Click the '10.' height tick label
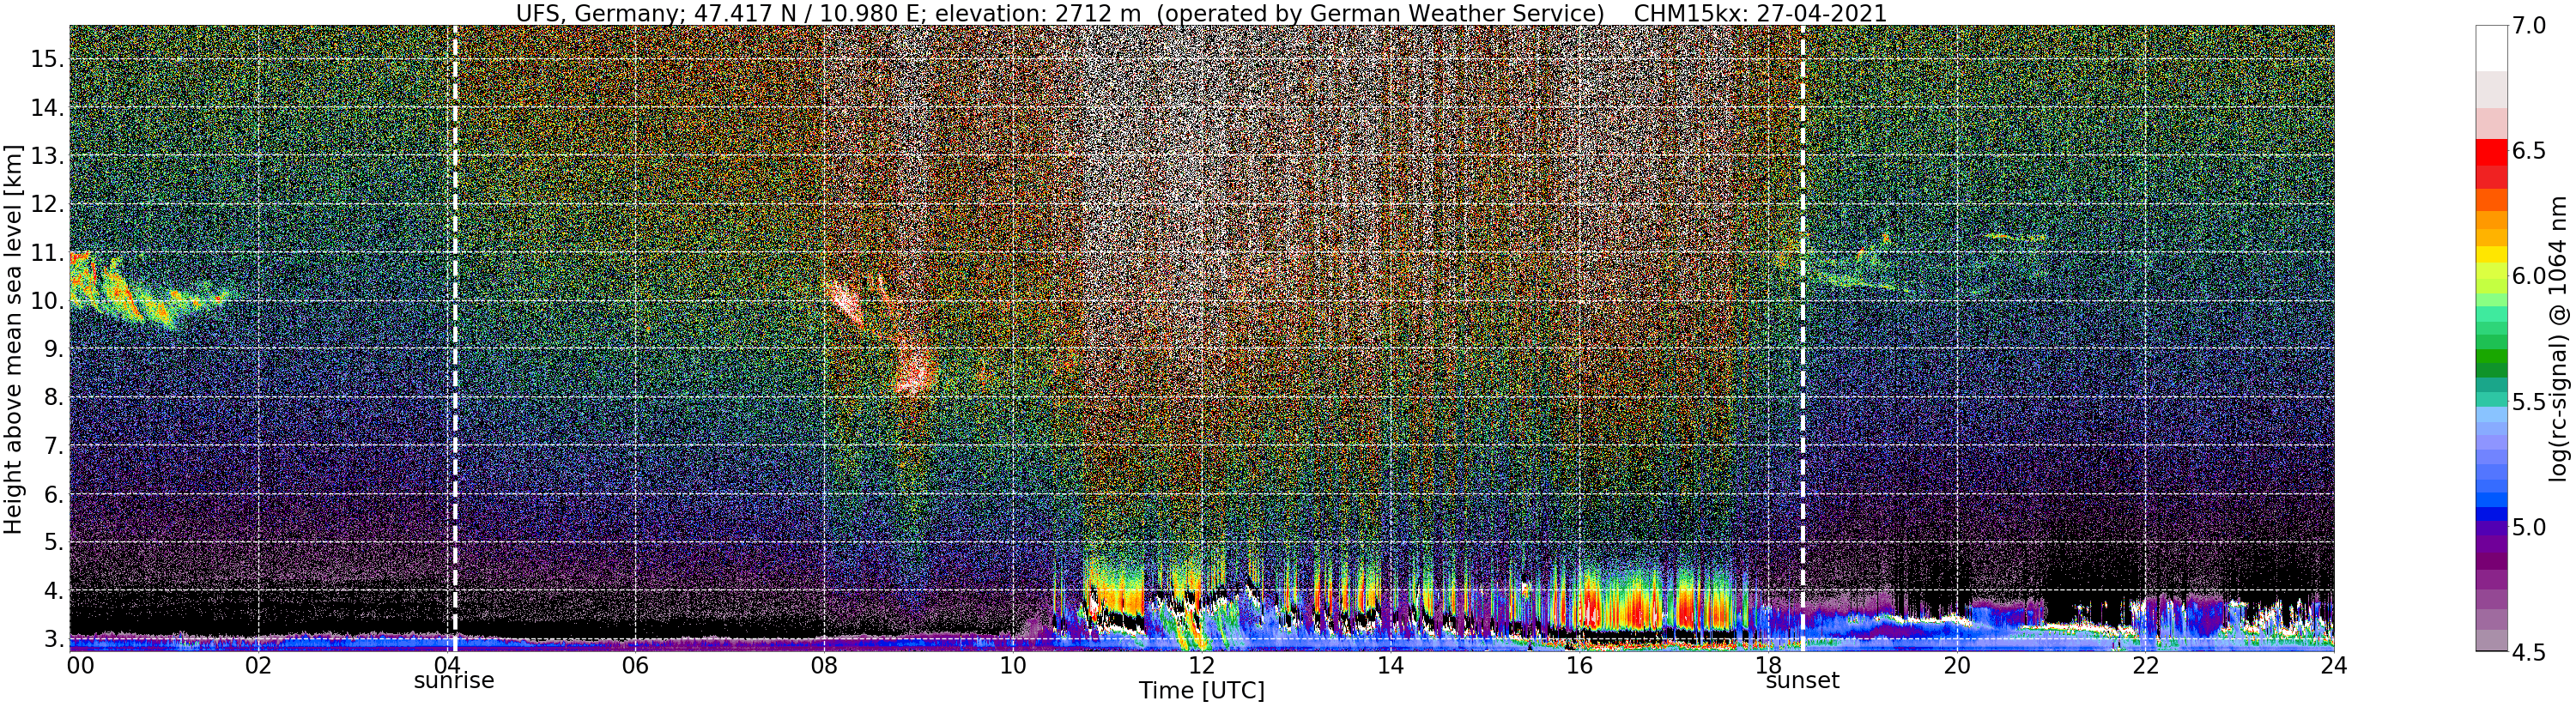Viewport: 2576px width, 707px height. pyautogui.click(x=47, y=301)
